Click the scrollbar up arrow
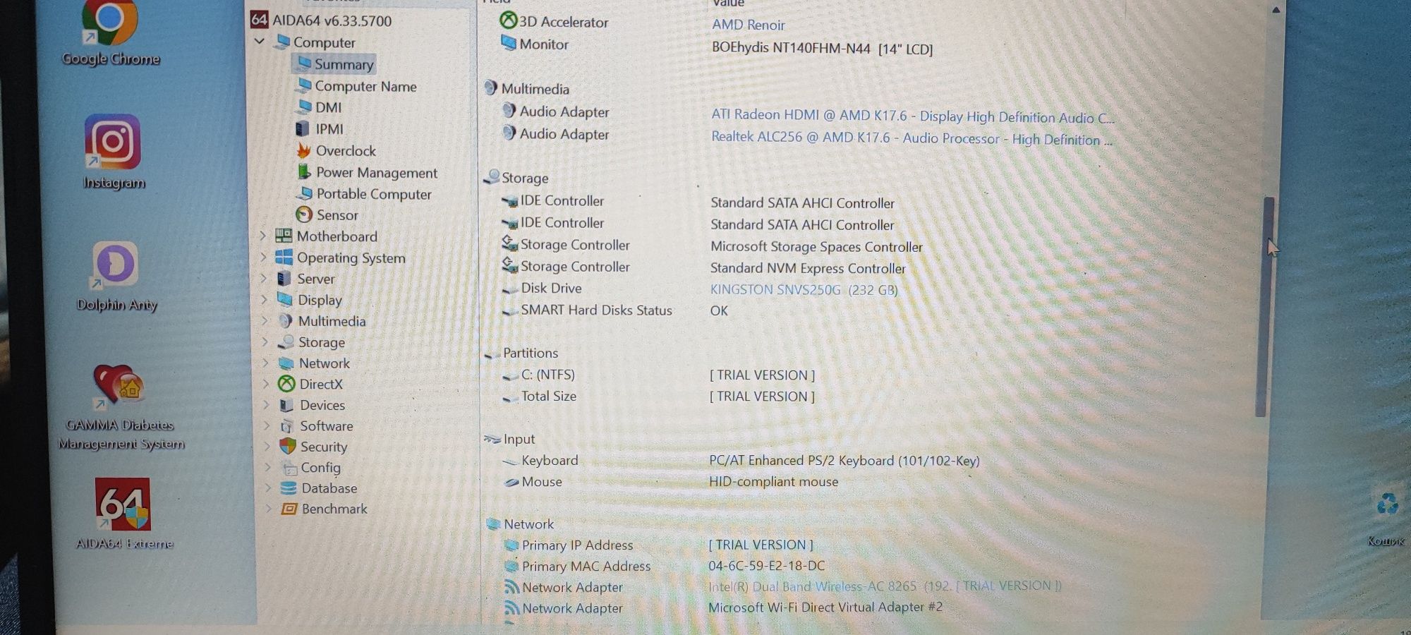This screenshot has width=1411, height=635. [1276, 10]
